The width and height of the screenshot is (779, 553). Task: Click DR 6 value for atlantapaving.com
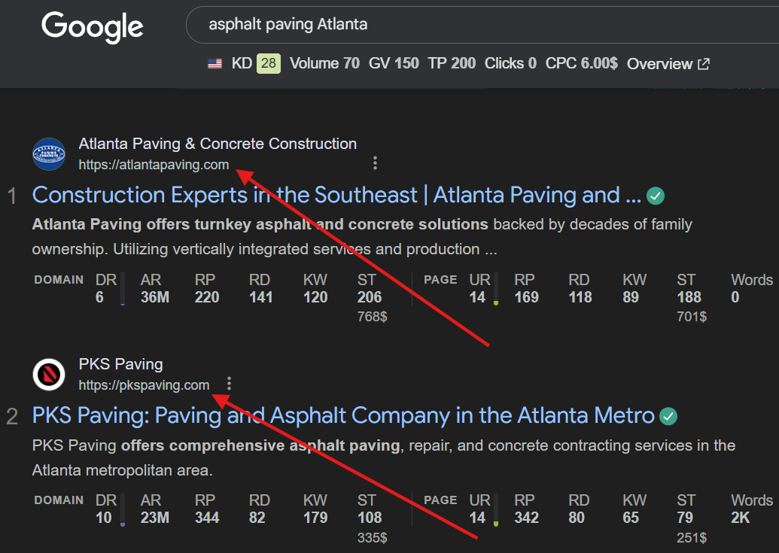pos(100,297)
